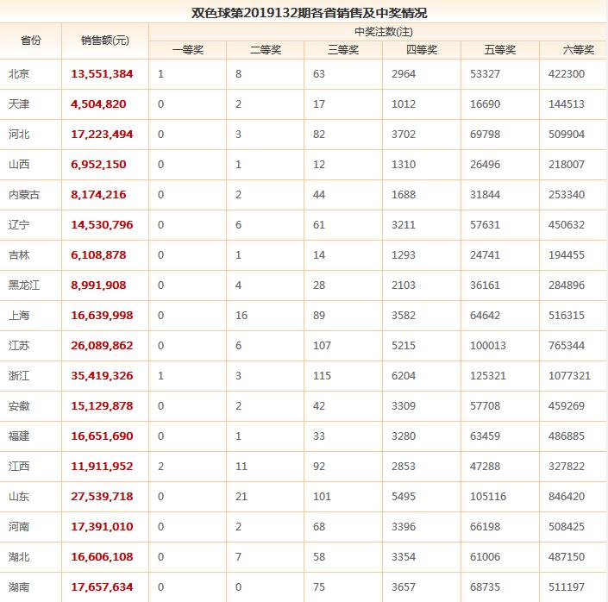Select the 二等奖 column header

[266, 50]
